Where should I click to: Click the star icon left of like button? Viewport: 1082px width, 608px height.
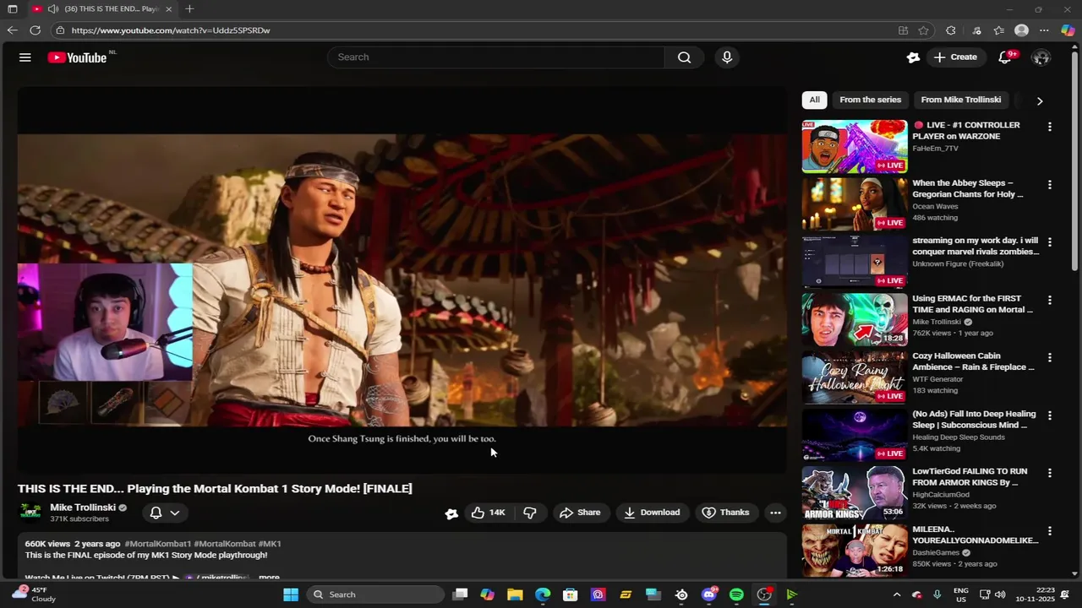pos(451,513)
